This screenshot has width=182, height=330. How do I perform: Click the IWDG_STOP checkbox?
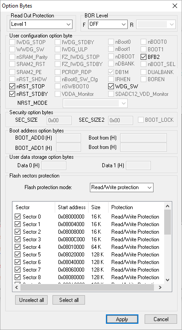(x=12, y=42)
